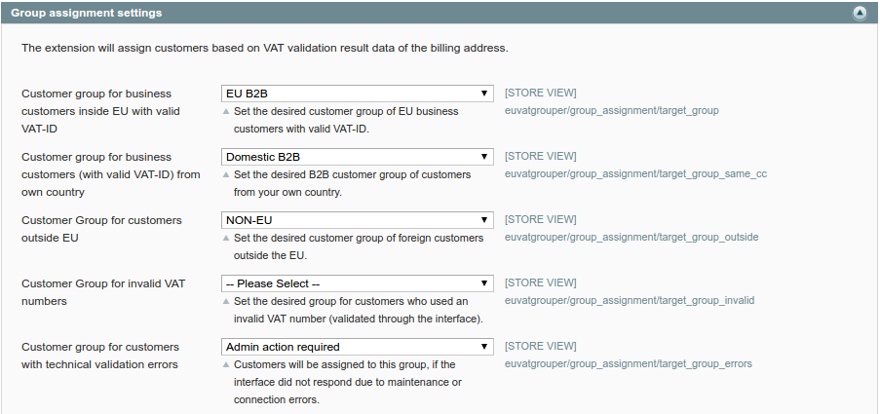This screenshot has height=414, width=880.
Task: Click the Customer Group for customers outside EU label
Action: [x=101, y=230]
